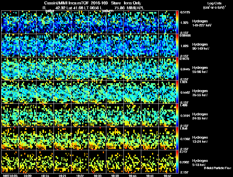
Task: Click the '16:15' time label
Action: [45, 176]
